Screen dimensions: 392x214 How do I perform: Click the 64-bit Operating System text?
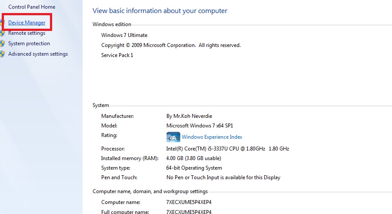pyautogui.click(x=194, y=168)
